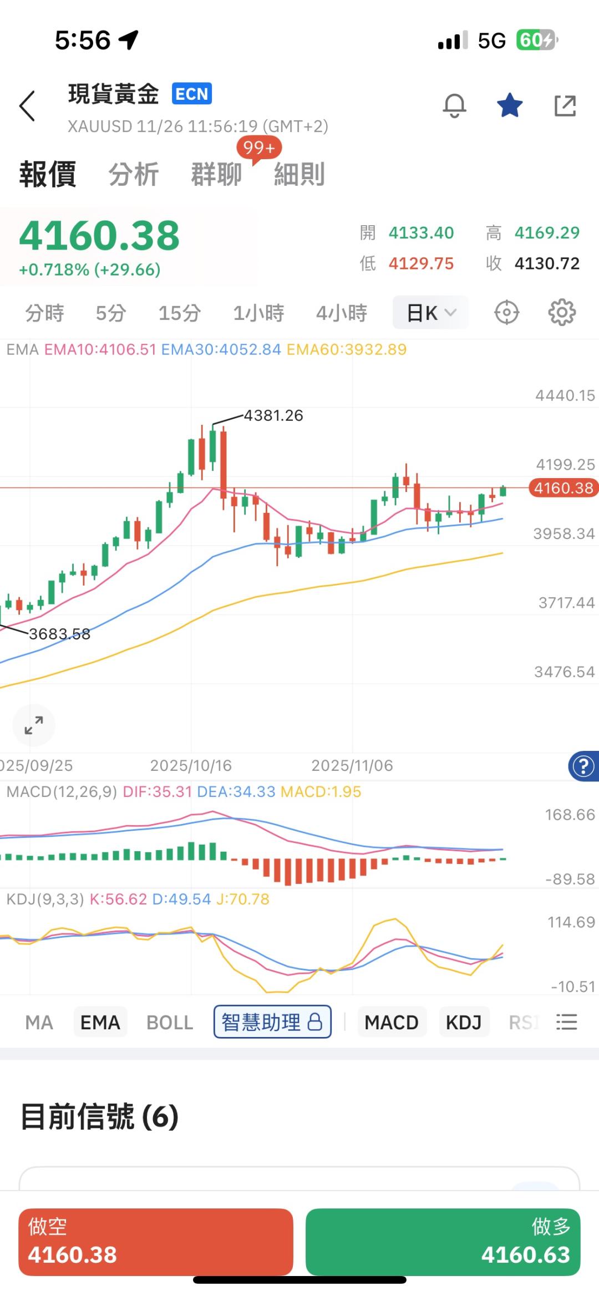Expand the 日K timeframe dropdown
This screenshot has width=599, height=1296.
(430, 313)
